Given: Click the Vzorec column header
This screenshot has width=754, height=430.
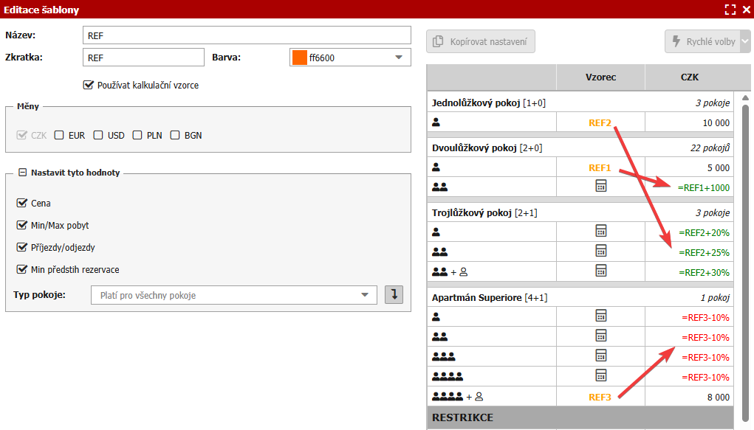Looking at the screenshot, I should coord(600,77).
